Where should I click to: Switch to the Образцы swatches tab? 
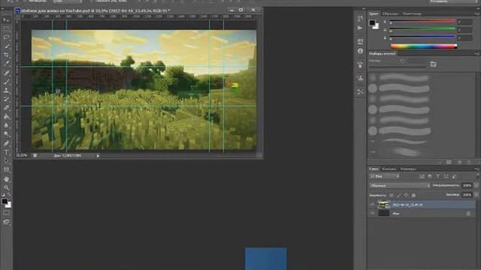(x=390, y=13)
